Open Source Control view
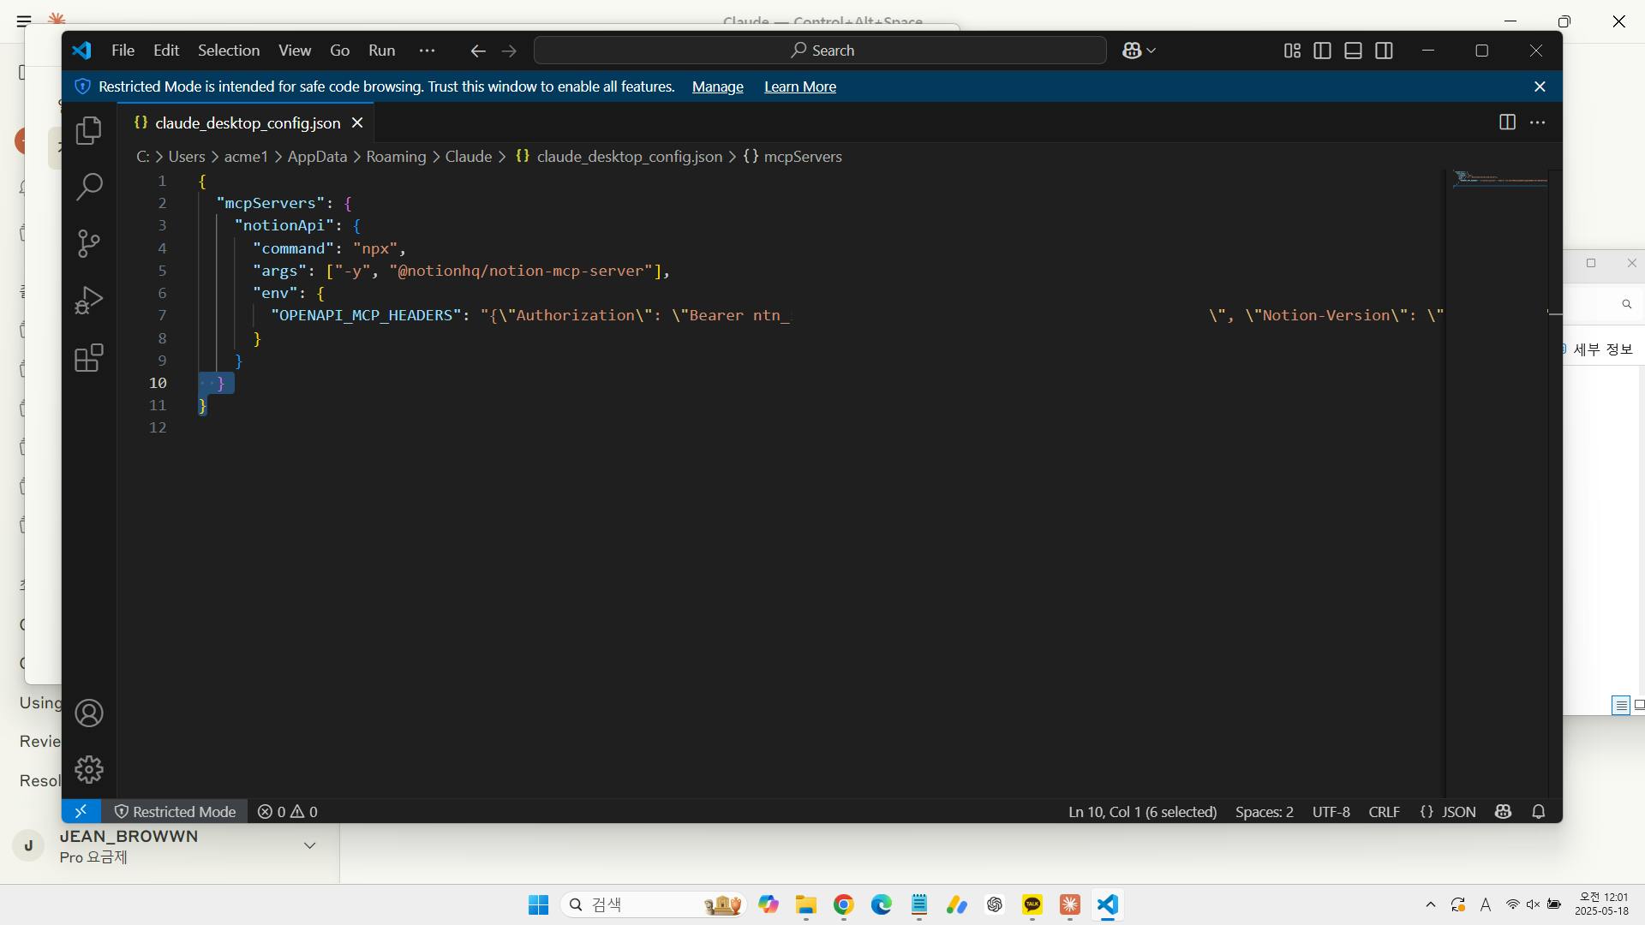This screenshot has height=925, width=1645. 89,243
